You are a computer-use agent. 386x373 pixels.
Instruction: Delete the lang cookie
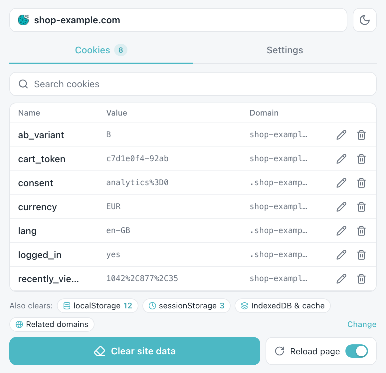[361, 231]
